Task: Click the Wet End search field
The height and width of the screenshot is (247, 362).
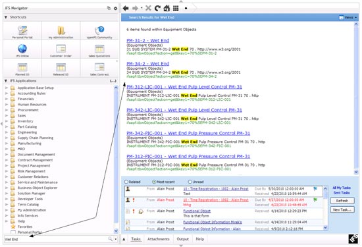Action: coord(55,239)
